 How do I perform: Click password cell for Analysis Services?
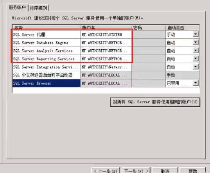(149, 51)
